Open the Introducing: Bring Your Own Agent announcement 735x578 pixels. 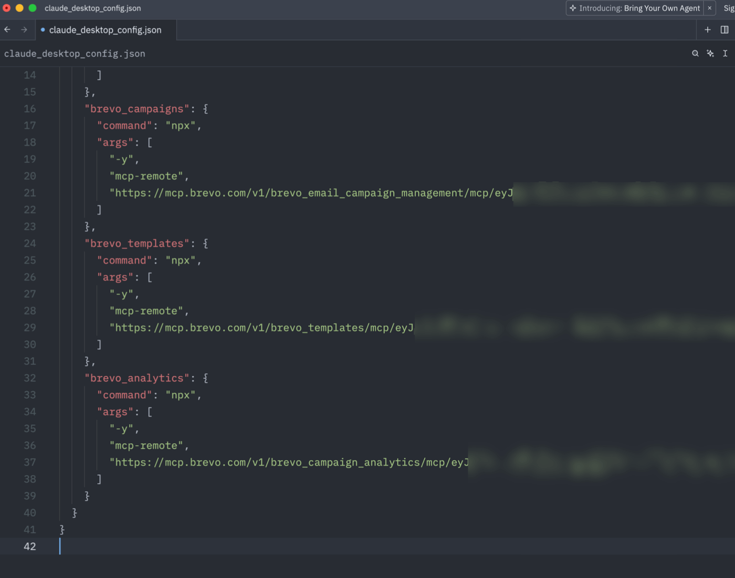635,8
